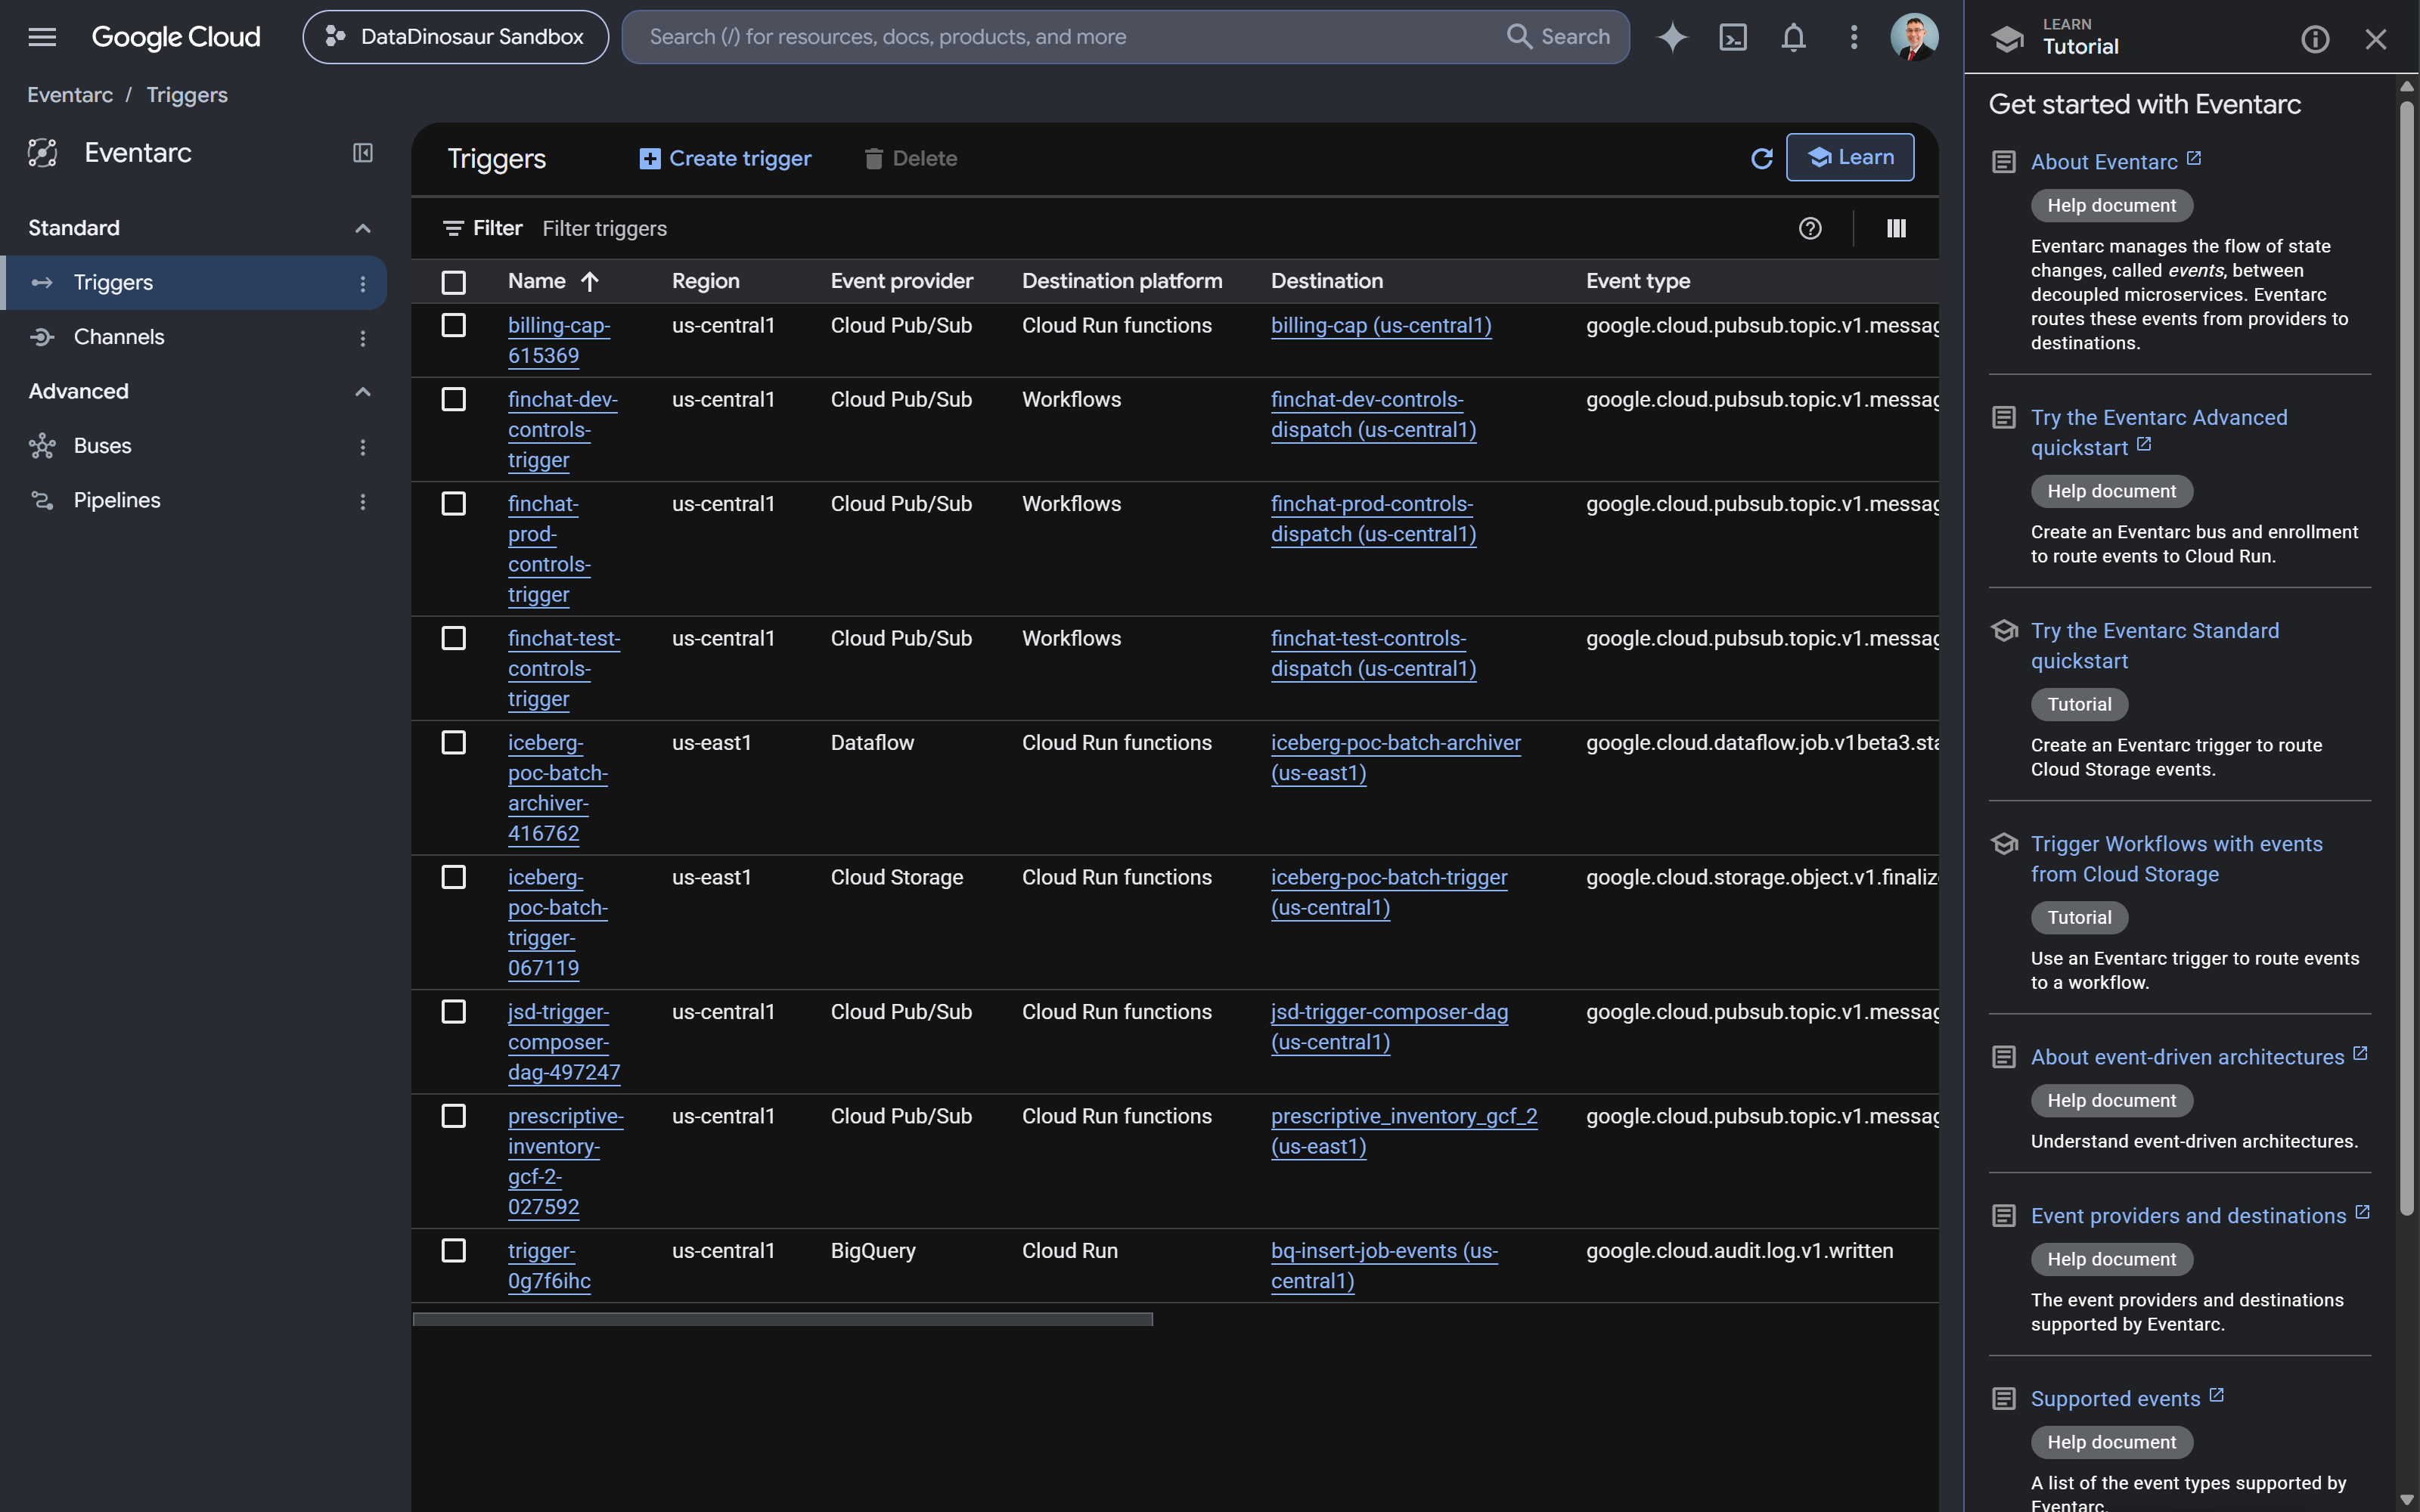Click the Pipelines nav icon

point(42,500)
